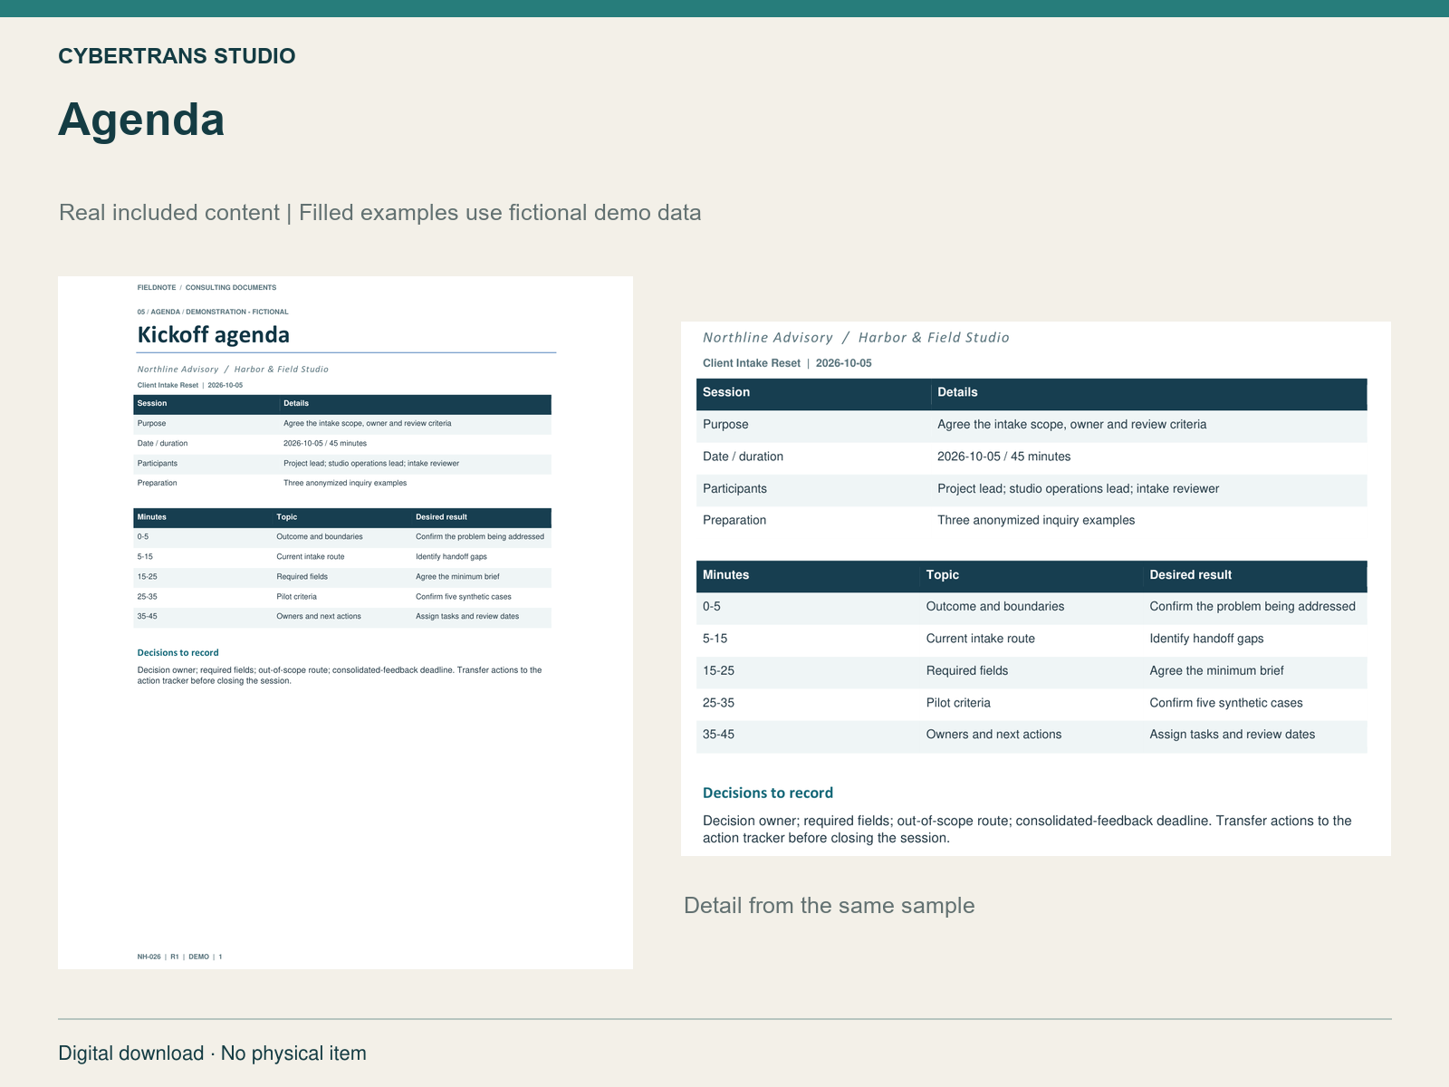Viewport: 1449px width, 1087px height.
Task: Click 'Assign tasks and review dates' in enlarged detail
Action: coord(1233,735)
